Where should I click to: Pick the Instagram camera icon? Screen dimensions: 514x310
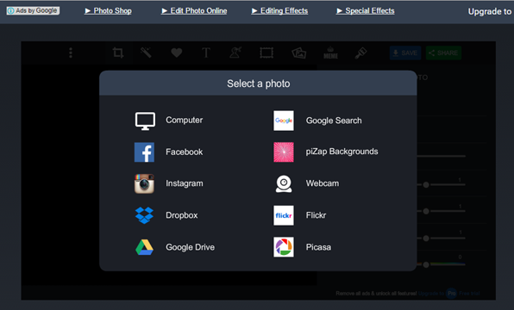[144, 183]
